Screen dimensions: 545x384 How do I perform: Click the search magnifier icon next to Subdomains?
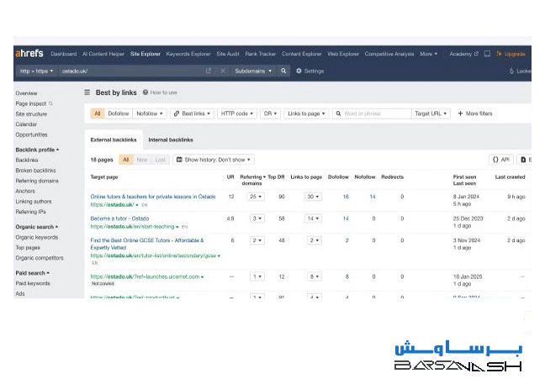tap(283, 71)
